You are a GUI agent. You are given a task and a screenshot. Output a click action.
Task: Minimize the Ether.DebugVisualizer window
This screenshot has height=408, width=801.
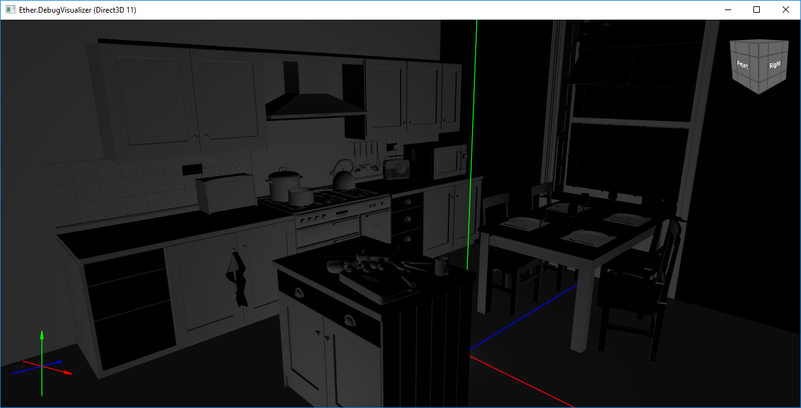coord(727,10)
